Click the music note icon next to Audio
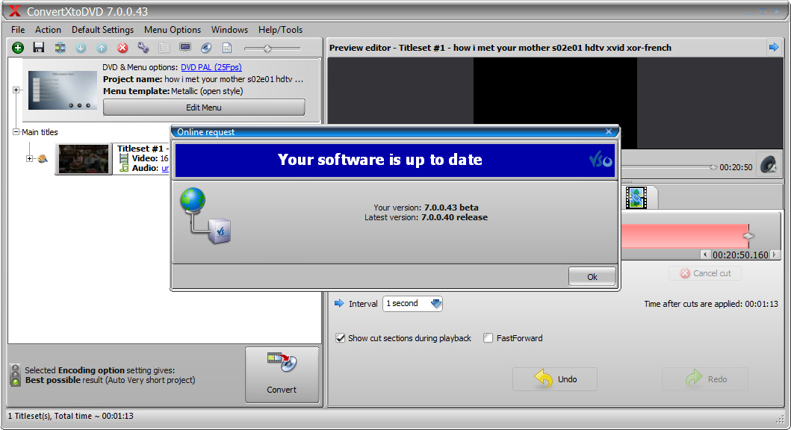The height and width of the screenshot is (430, 791). click(124, 167)
